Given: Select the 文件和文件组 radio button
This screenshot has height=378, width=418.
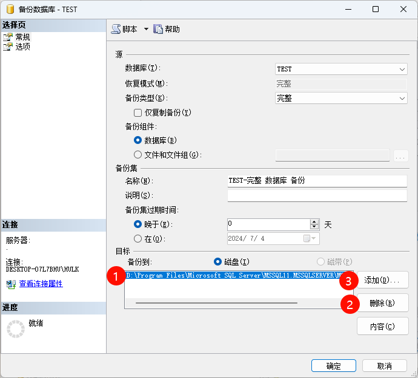Looking at the screenshot, I should [x=138, y=155].
